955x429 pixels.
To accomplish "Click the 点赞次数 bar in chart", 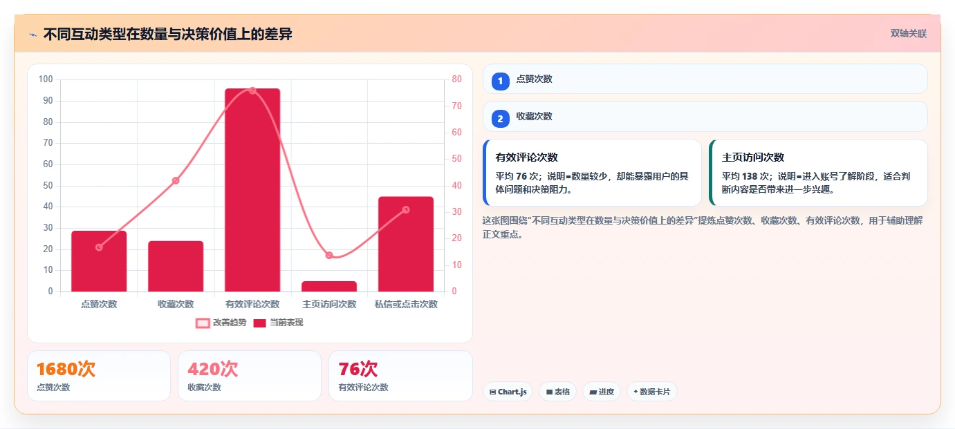I will 99,261.
